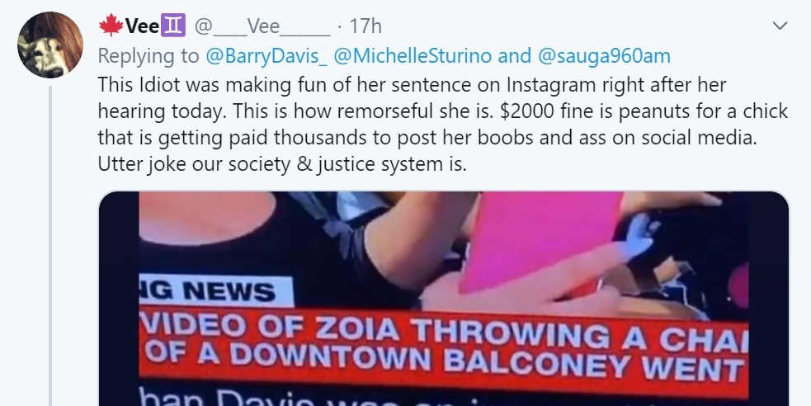Open the @___Vee_____ handle
This screenshot has height=406, width=811.
coord(262,26)
